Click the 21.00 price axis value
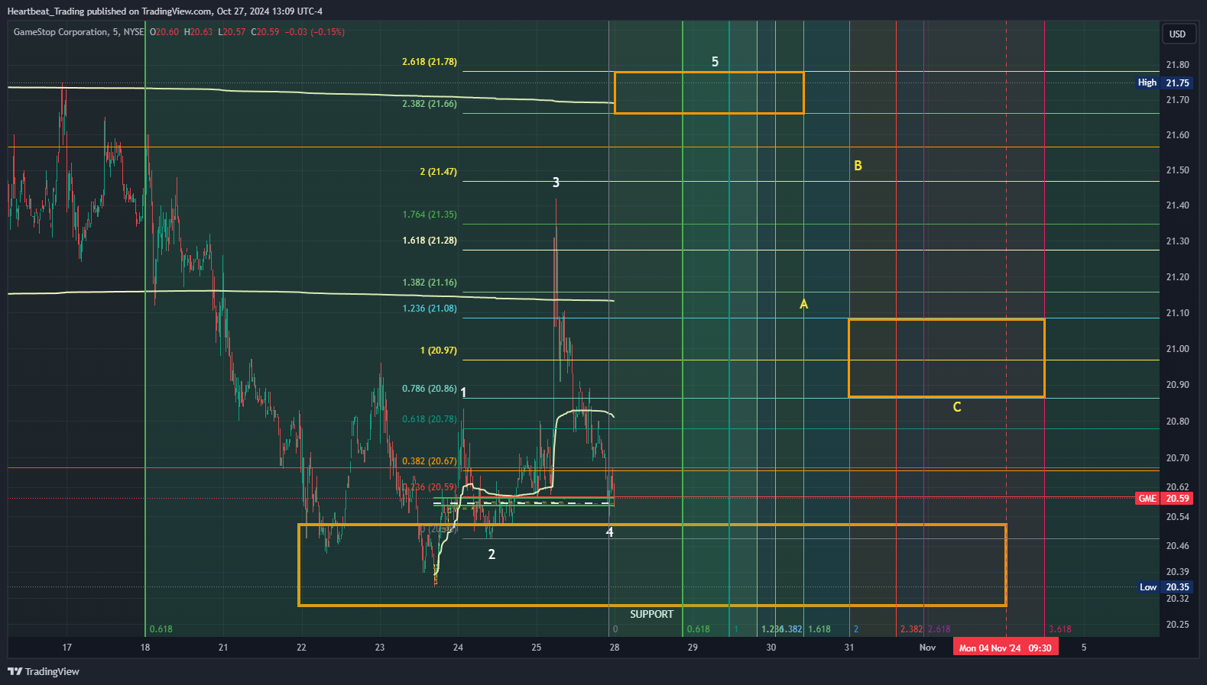The width and height of the screenshot is (1207, 685). 1177,349
